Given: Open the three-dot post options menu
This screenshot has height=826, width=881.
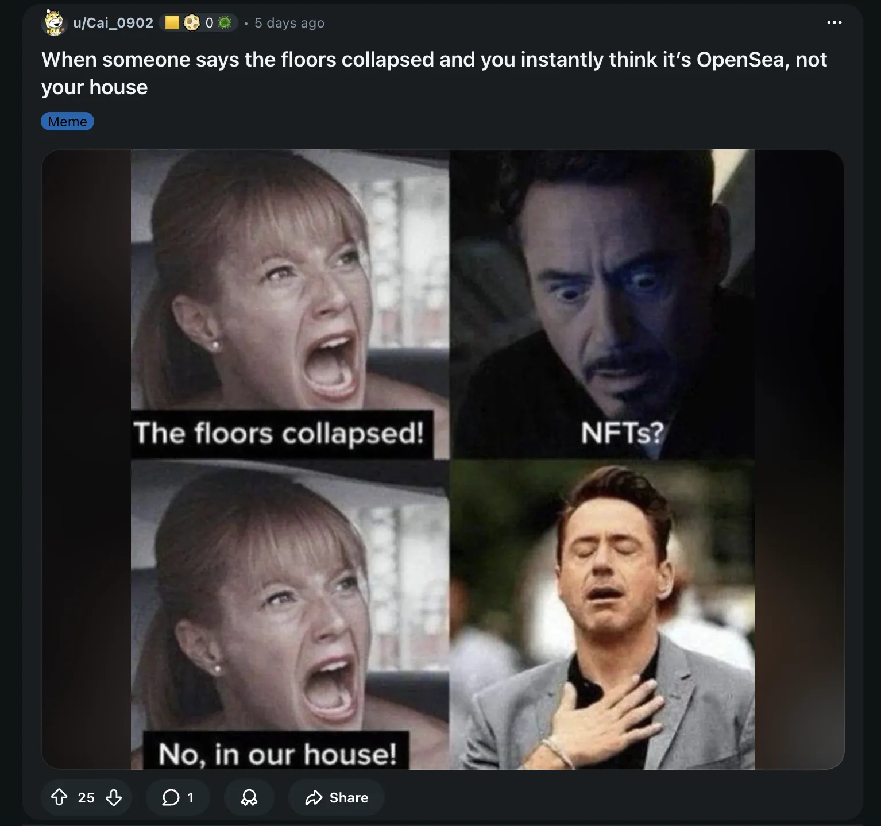Looking at the screenshot, I should [x=834, y=22].
